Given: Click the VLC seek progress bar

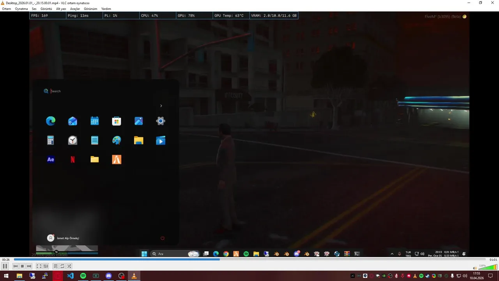Looking at the screenshot, I should point(249,260).
